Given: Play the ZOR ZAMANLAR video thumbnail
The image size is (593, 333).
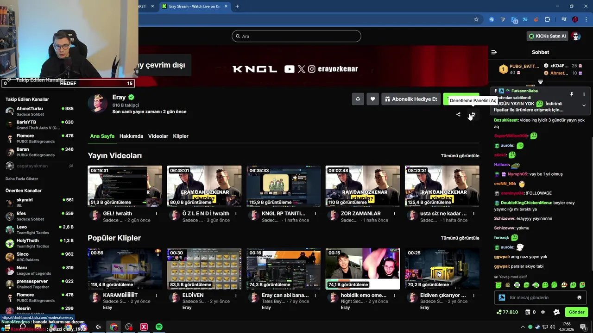Looking at the screenshot, I should 363,186.
